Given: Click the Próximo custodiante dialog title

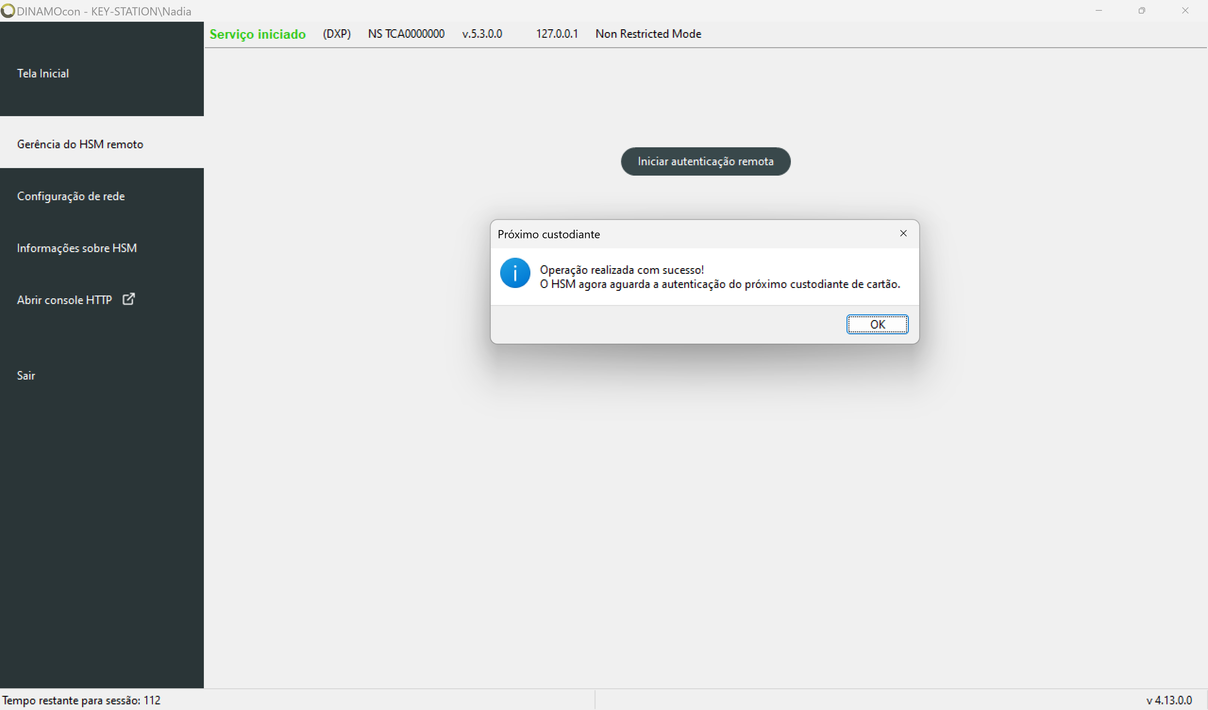Looking at the screenshot, I should 548,234.
